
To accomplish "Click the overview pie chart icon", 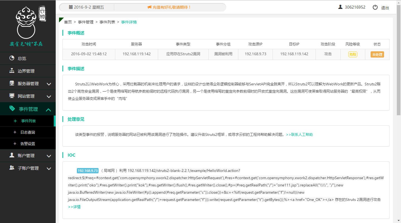I will pyautogui.click(x=12, y=58).
